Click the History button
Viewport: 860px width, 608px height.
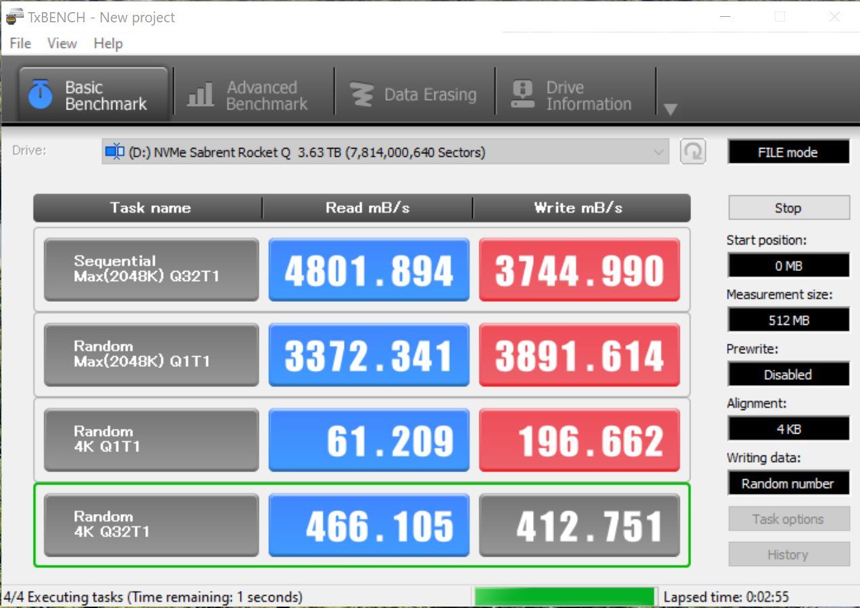(788, 555)
